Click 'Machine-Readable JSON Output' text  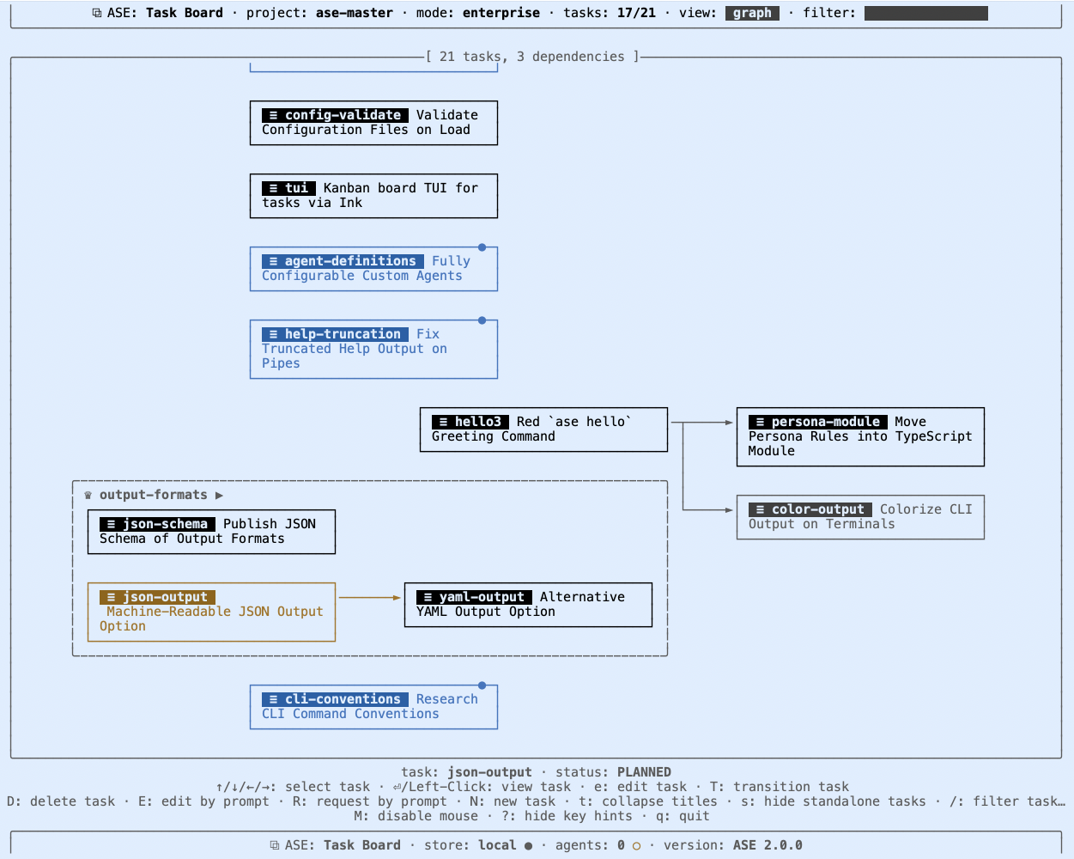click(215, 612)
